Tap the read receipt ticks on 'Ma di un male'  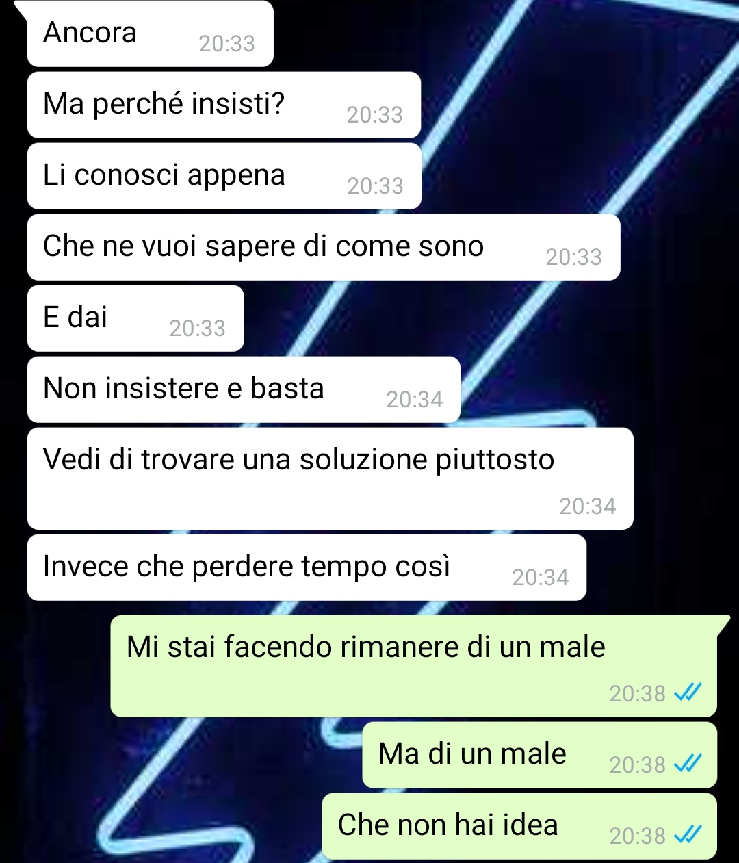688,764
